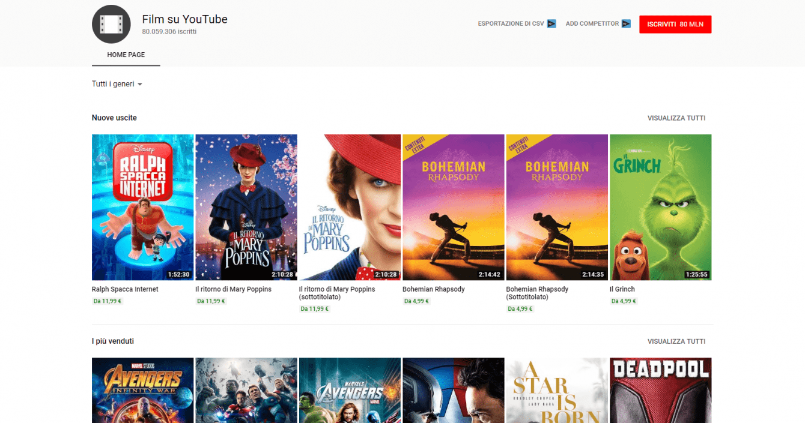Open the Deadpool poster
Screen dimensions: 805x423
[x=661, y=391]
